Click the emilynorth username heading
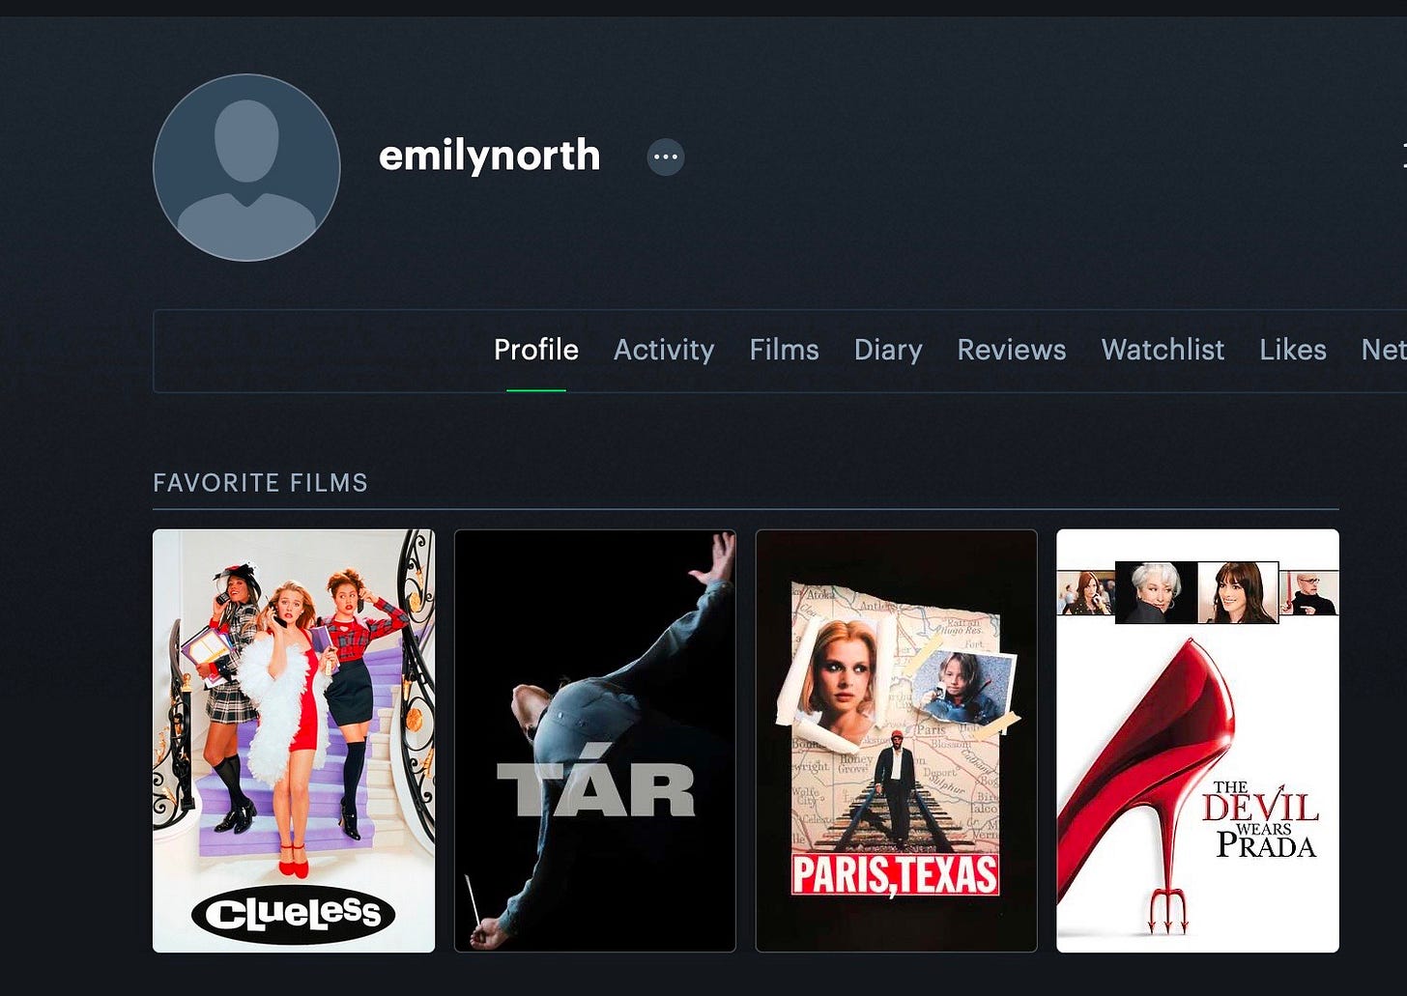This screenshot has width=1407, height=996. coord(490,156)
